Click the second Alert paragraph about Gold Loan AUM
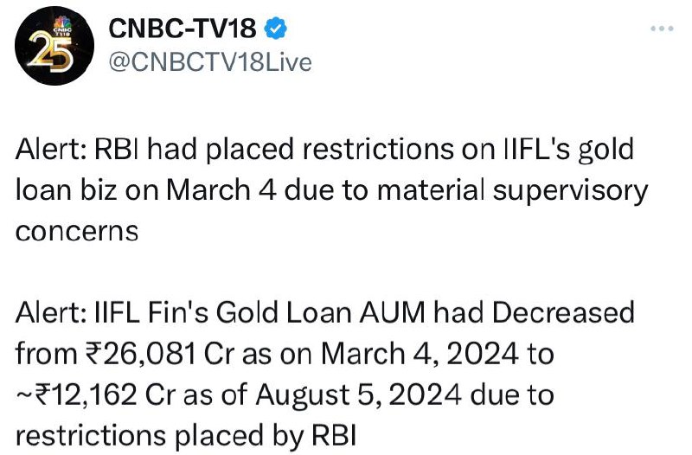Screen dimensions: 692x455 pos(325,374)
